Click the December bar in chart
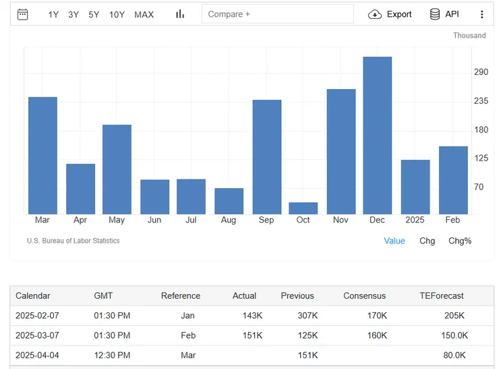 377,135
